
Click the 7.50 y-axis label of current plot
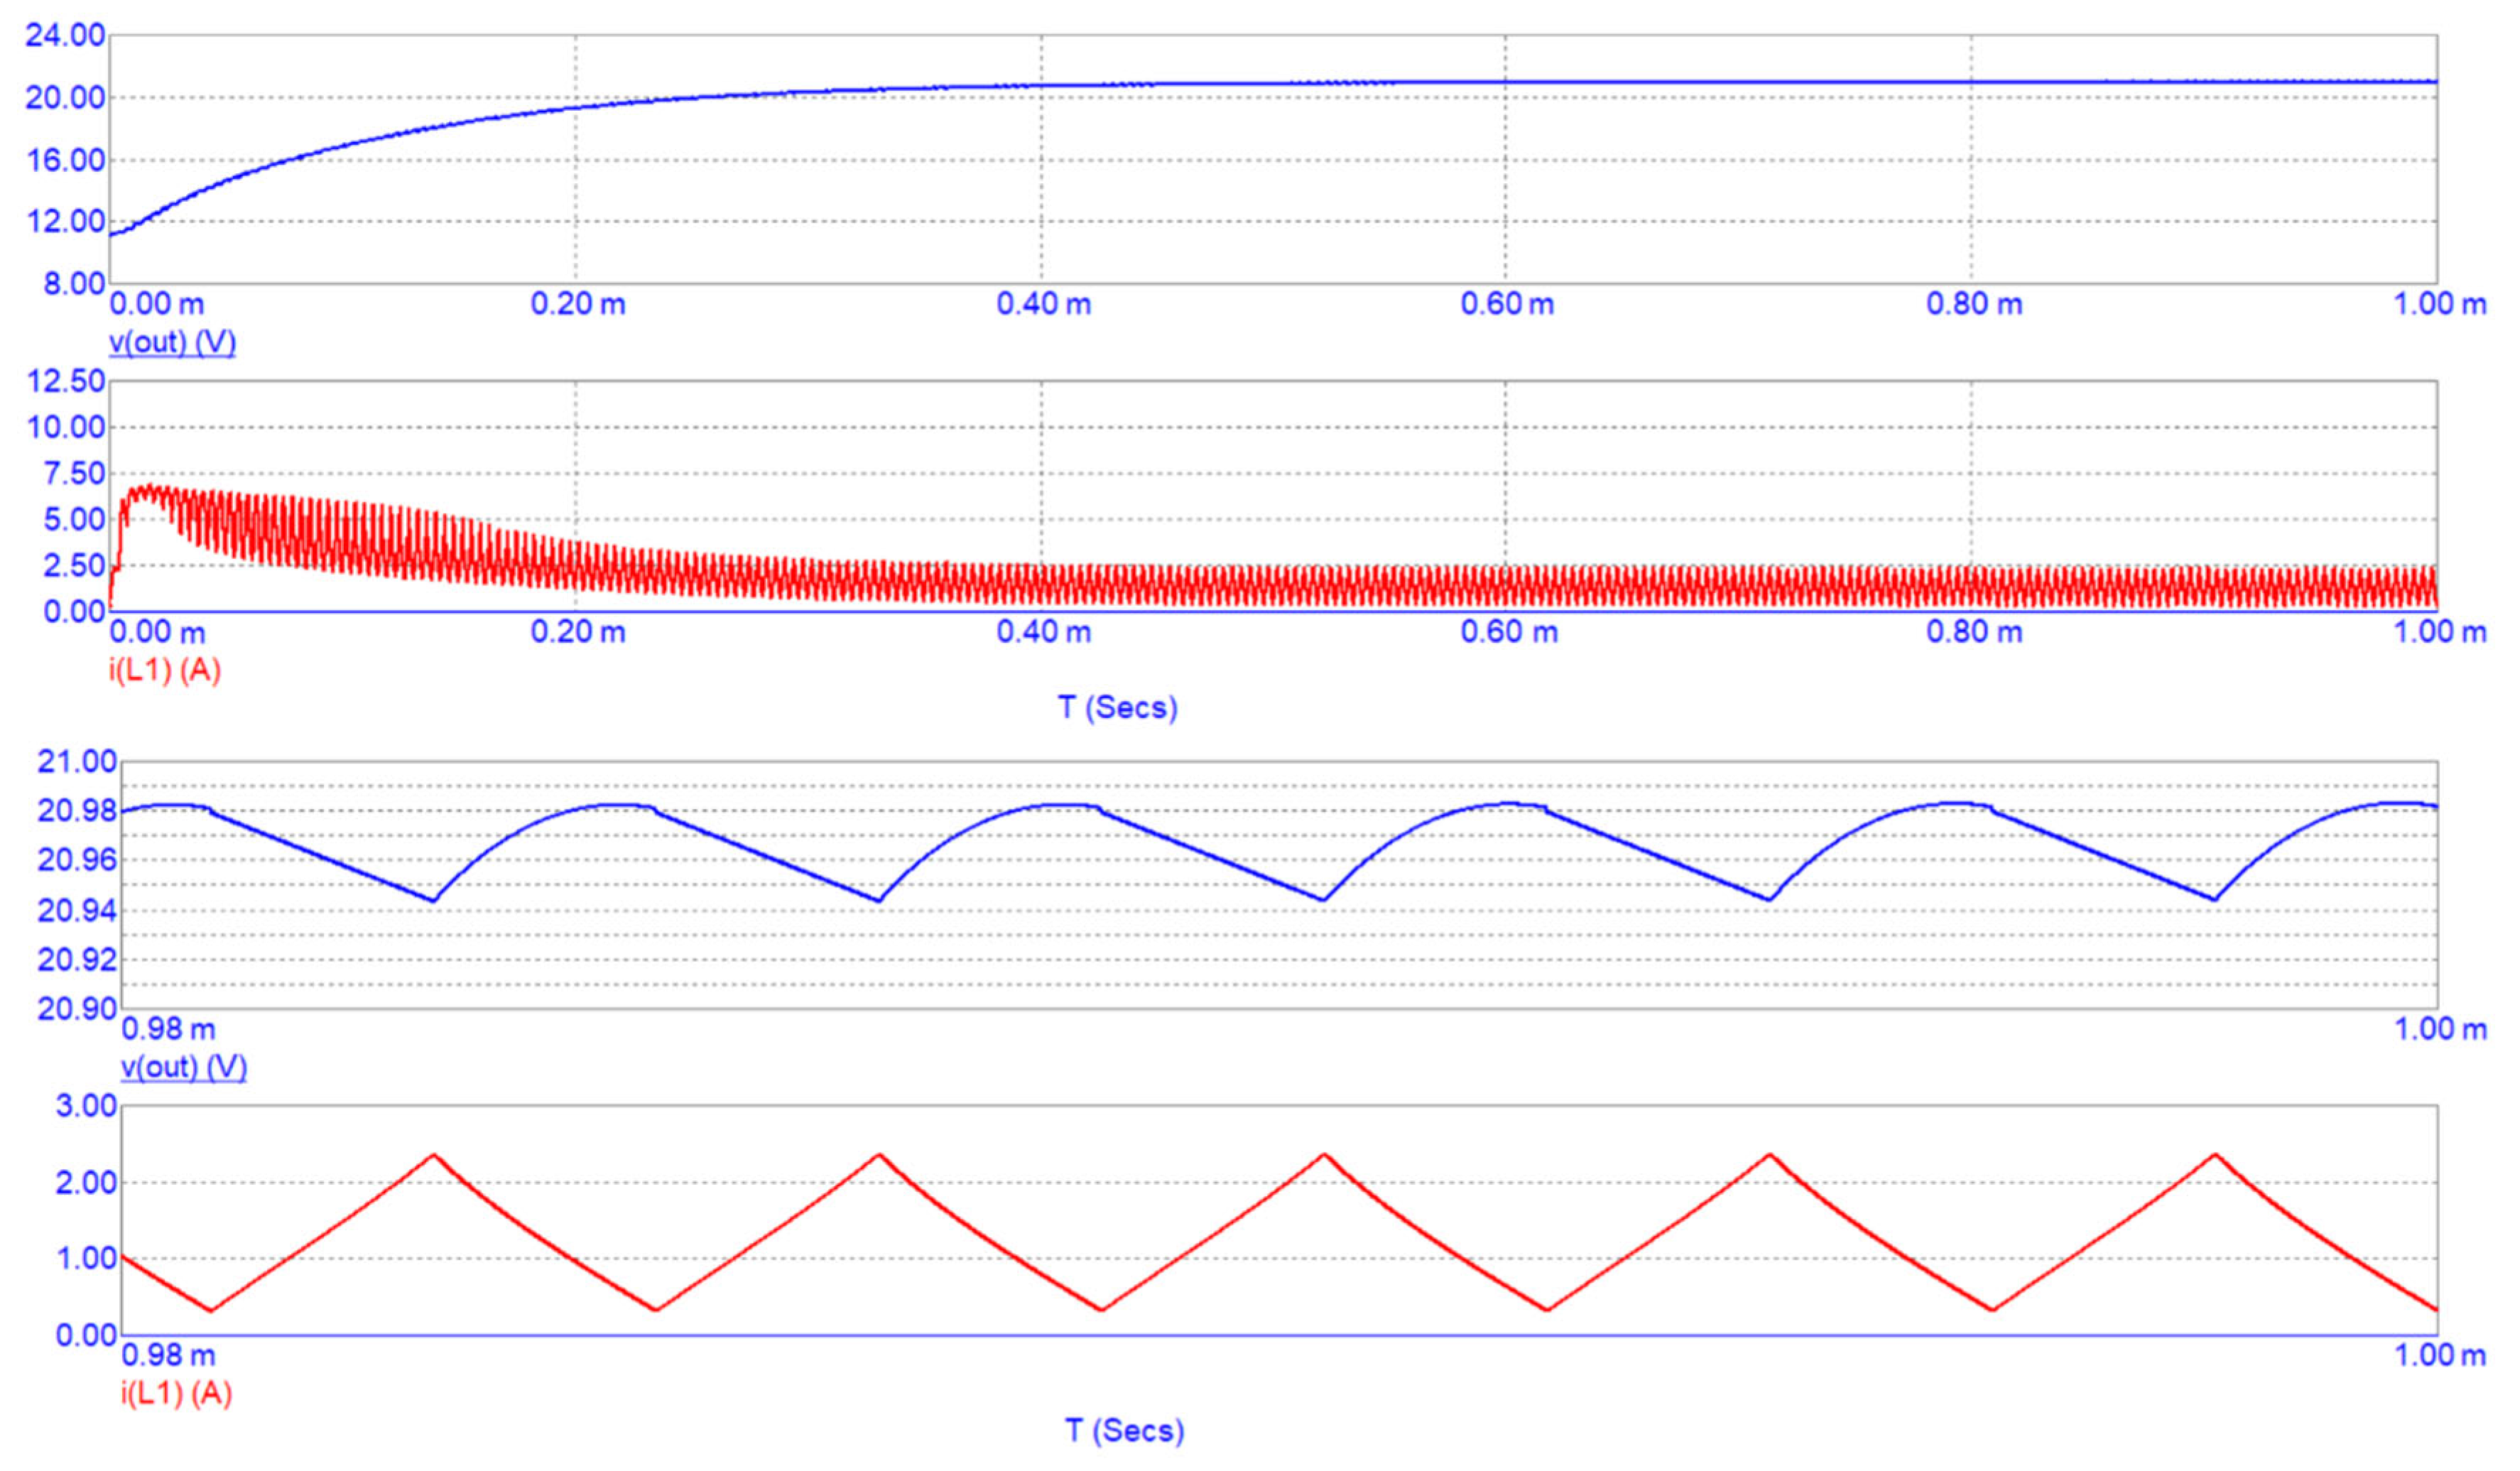point(74,474)
